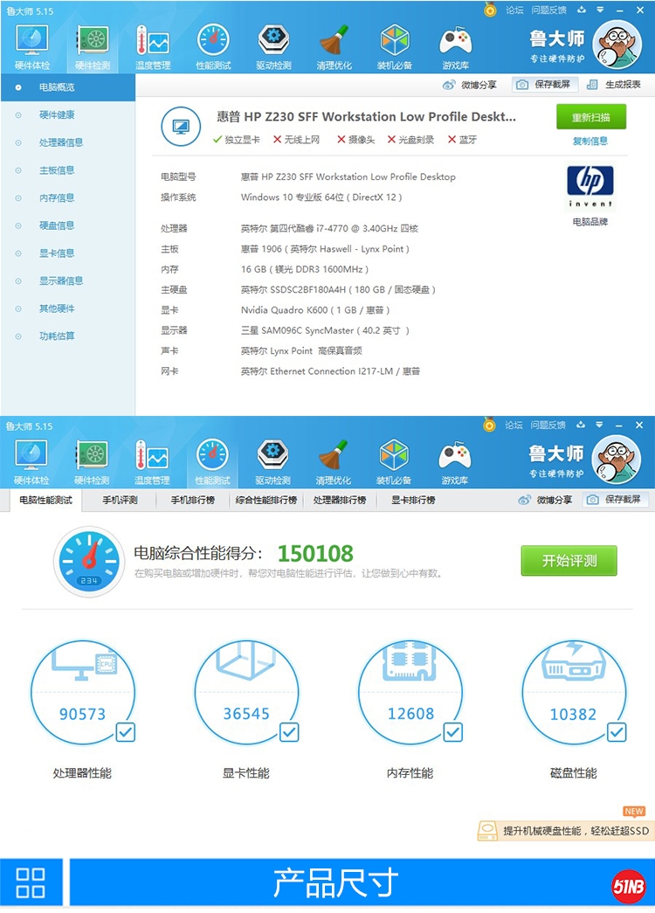Click the 处理器性能 score circle showing 90573

click(83, 693)
